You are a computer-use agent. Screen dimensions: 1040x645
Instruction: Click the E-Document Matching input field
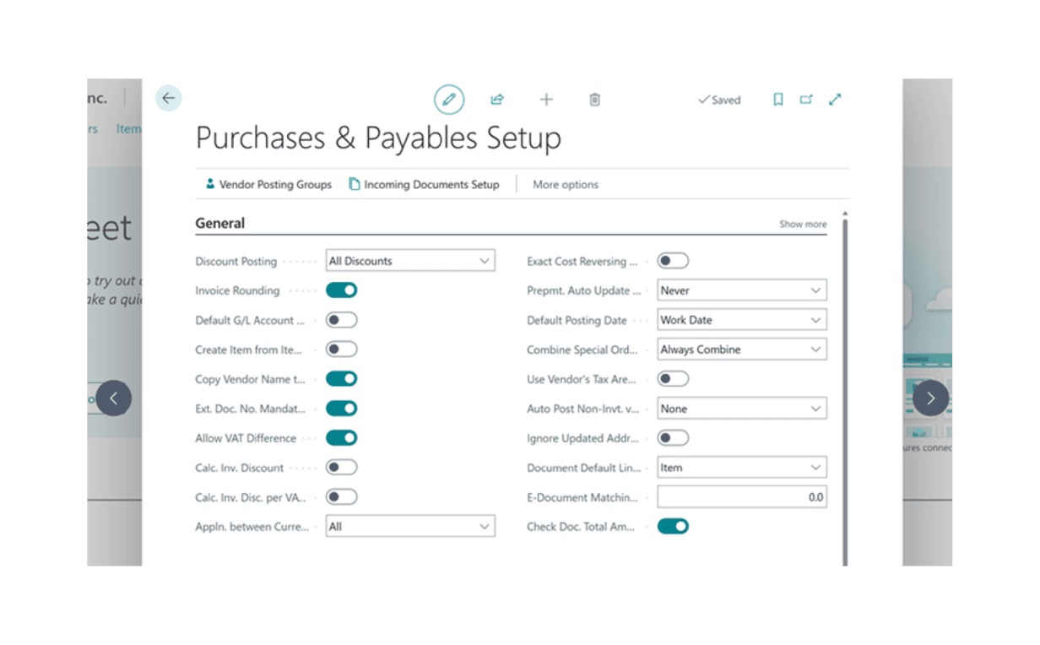click(x=741, y=497)
